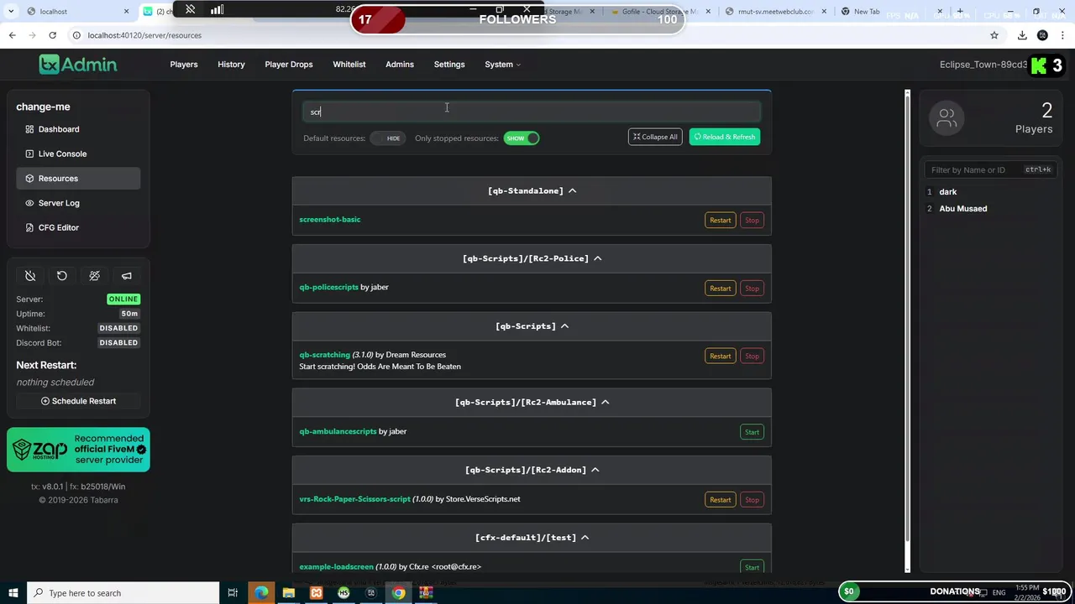Click the txAdmin logo

[77, 64]
